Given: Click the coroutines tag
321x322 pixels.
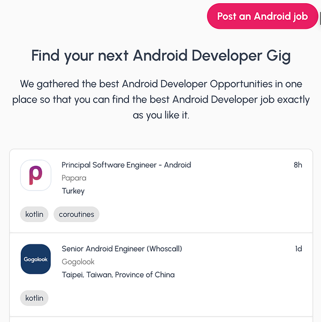Looking at the screenshot, I should point(77,214).
